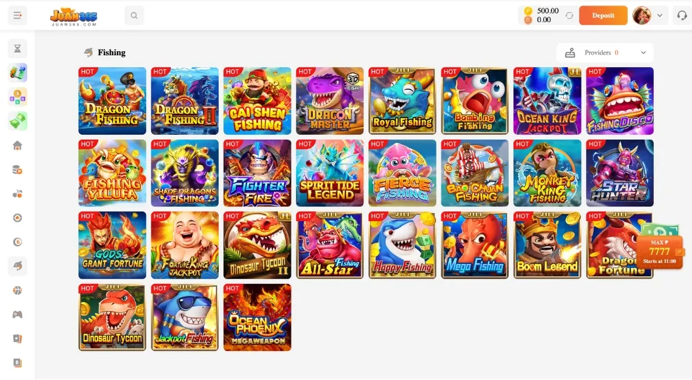Viewport: 692px width, 380px height.
Task: Select the fishing category icon in sidebar
Action: pyautogui.click(x=17, y=266)
